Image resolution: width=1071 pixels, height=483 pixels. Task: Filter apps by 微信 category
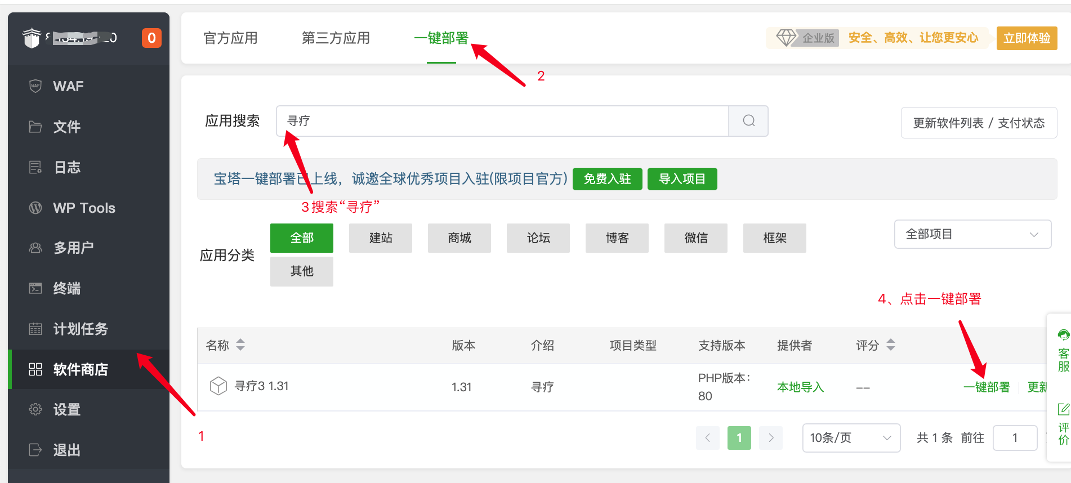[696, 238]
